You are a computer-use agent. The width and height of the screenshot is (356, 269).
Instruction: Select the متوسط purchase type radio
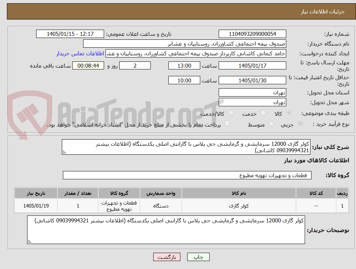pyautogui.click(x=271, y=124)
